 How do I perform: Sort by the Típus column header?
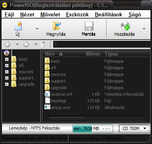126,54
